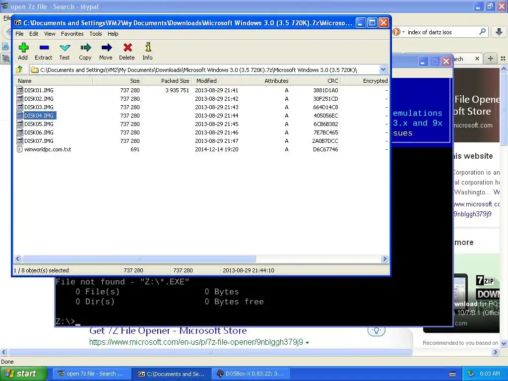Click the DOSBox Z:\> command prompt
The width and height of the screenshot is (508, 381).
(x=65, y=321)
